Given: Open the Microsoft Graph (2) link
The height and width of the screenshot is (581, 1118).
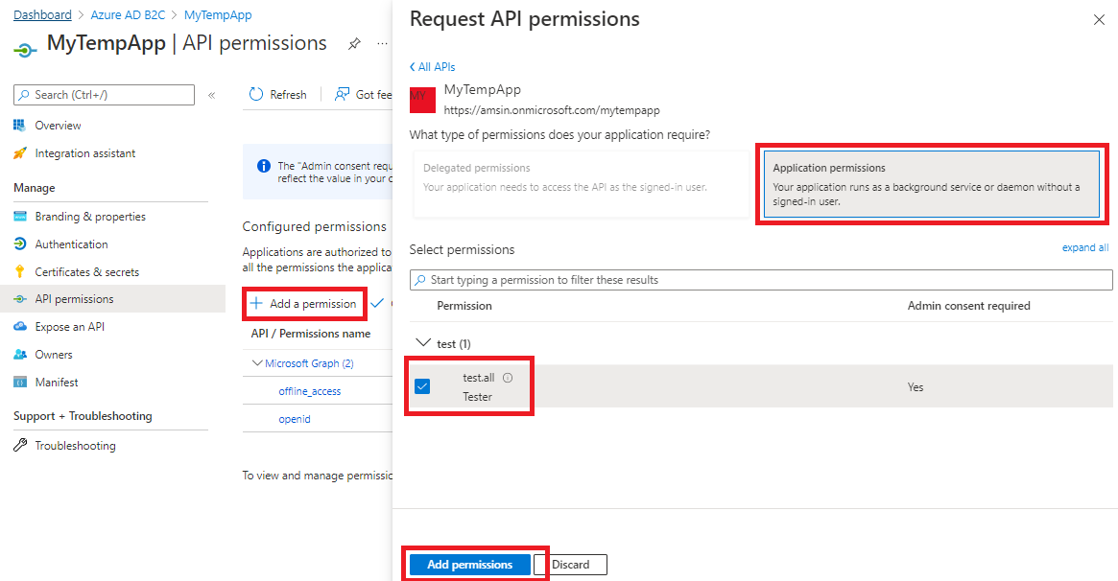Looking at the screenshot, I should click(309, 363).
